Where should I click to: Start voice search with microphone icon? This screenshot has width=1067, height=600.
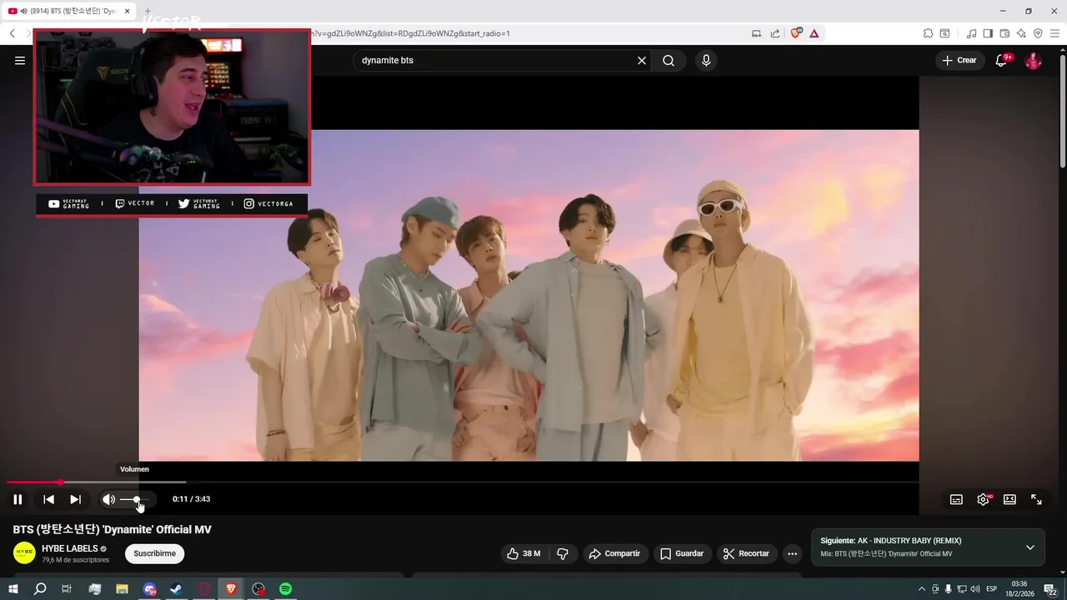point(706,60)
